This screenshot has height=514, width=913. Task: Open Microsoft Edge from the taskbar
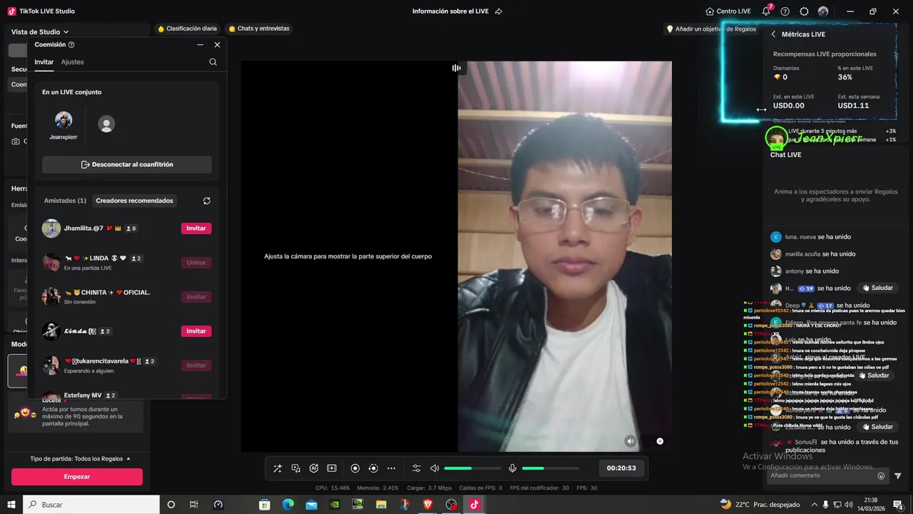click(x=288, y=505)
